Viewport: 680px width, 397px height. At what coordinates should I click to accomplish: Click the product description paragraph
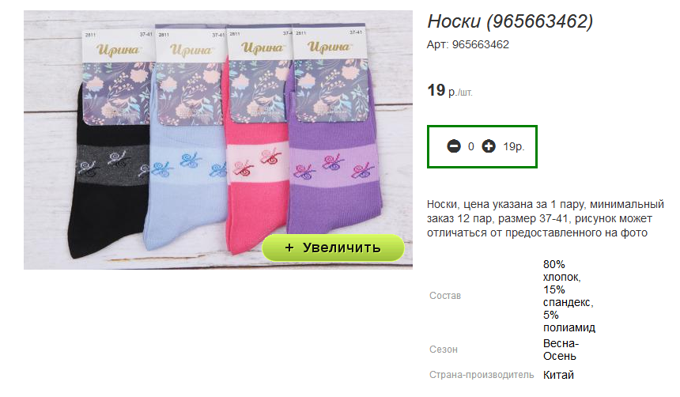(x=545, y=218)
